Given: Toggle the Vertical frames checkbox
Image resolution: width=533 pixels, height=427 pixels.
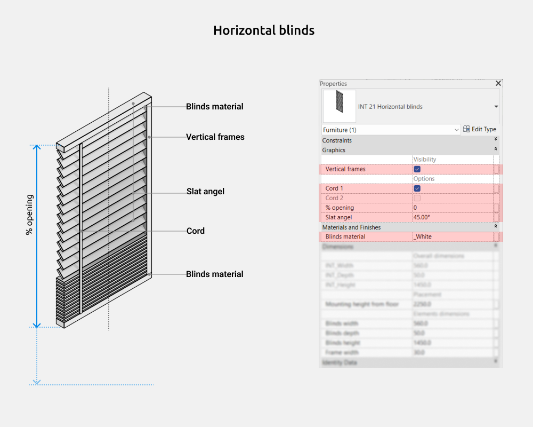Looking at the screenshot, I should pyautogui.click(x=417, y=169).
